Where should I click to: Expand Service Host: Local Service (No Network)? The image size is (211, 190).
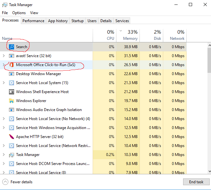click(x=4, y=119)
